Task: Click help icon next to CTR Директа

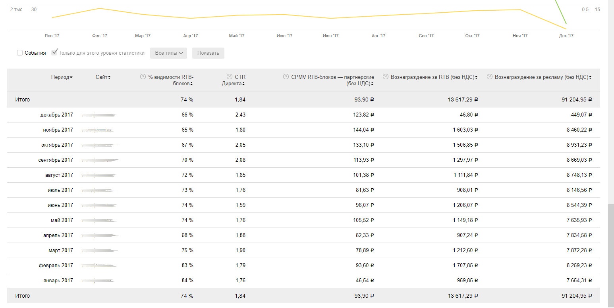Action: point(230,77)
